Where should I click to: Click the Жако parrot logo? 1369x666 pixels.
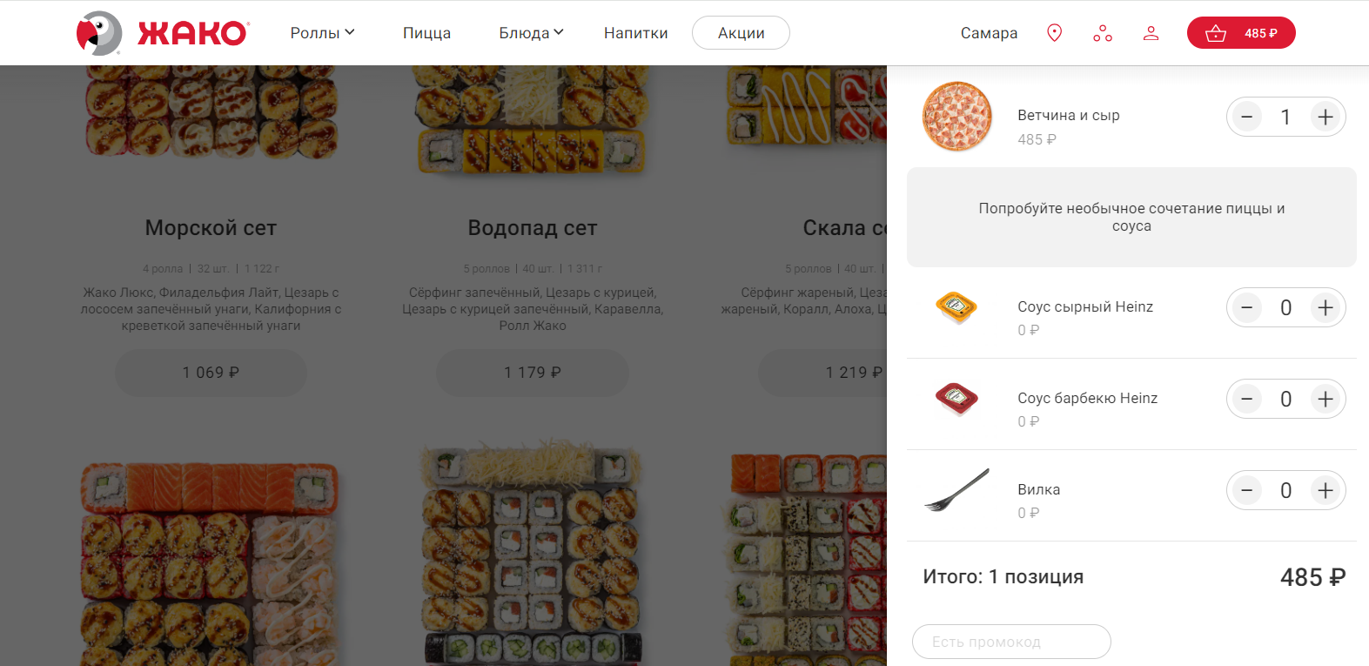163,33
